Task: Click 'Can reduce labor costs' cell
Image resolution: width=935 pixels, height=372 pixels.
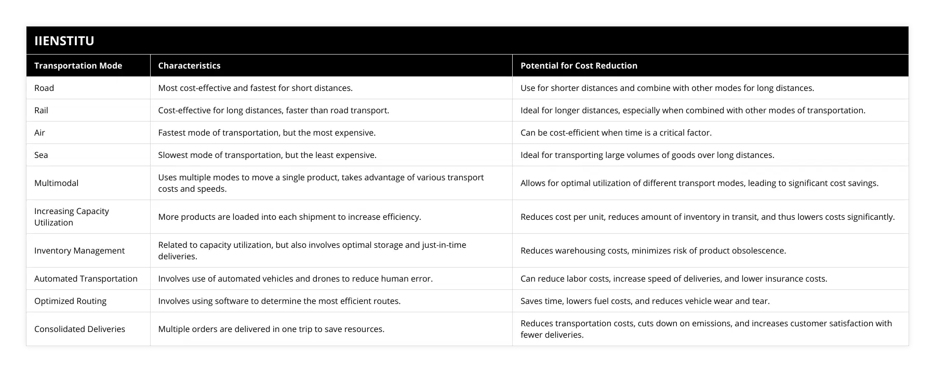Action: [x=674, y=278]
